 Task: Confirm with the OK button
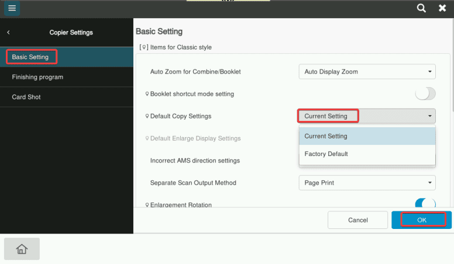(x=422, y=220)
